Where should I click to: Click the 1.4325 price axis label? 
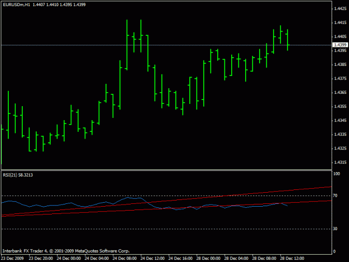pyautogui.click(x=340, y=149)
